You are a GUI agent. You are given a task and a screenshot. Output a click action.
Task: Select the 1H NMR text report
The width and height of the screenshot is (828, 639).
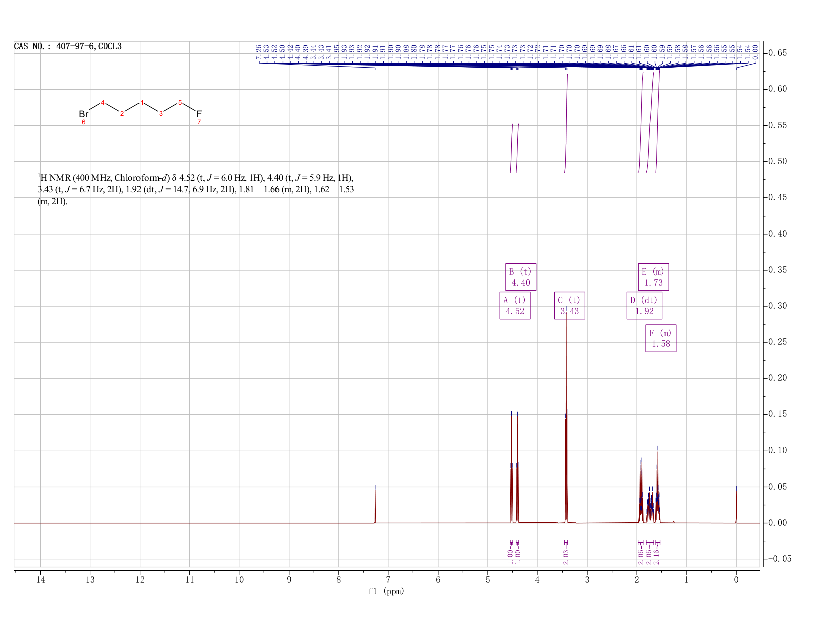coord(197,190)
